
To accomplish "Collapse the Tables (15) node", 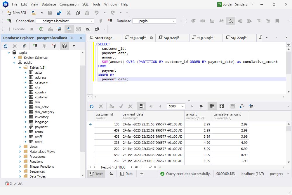I will (20, 67).
